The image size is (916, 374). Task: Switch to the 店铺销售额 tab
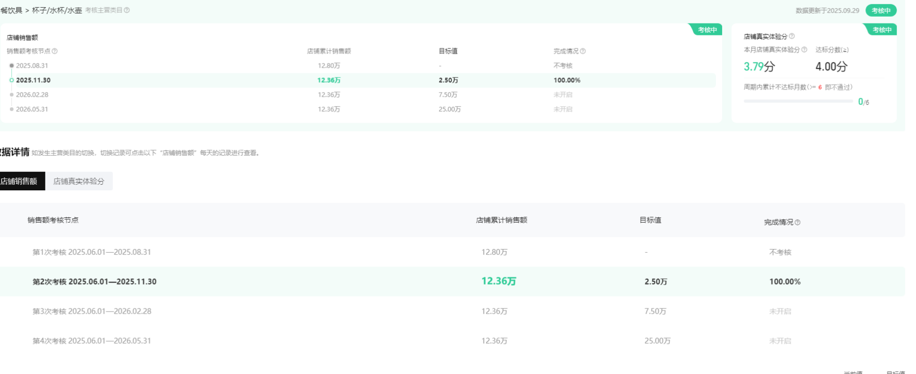pyautogui.click(x=21, y=181)
